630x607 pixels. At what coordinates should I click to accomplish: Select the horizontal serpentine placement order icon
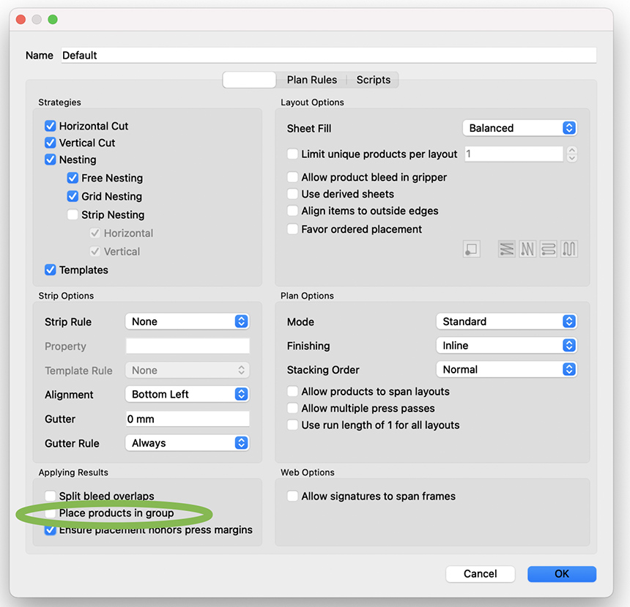click(x=549, y=249)
